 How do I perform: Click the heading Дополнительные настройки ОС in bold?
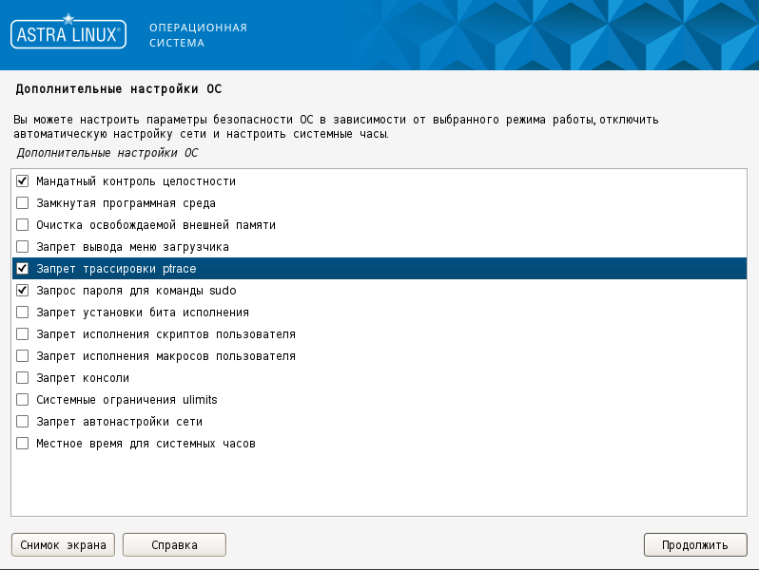[x=119, y=89]
